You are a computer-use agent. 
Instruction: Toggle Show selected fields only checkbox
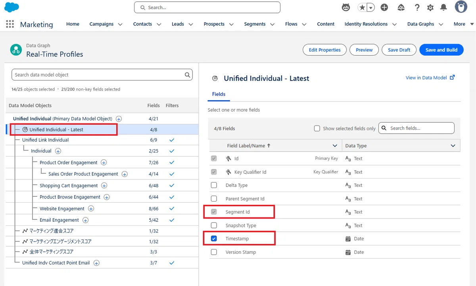tap(317, 128)
